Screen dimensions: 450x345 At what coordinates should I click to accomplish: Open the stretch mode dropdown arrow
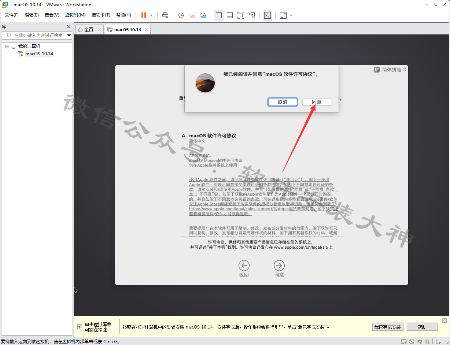[291, 15]
